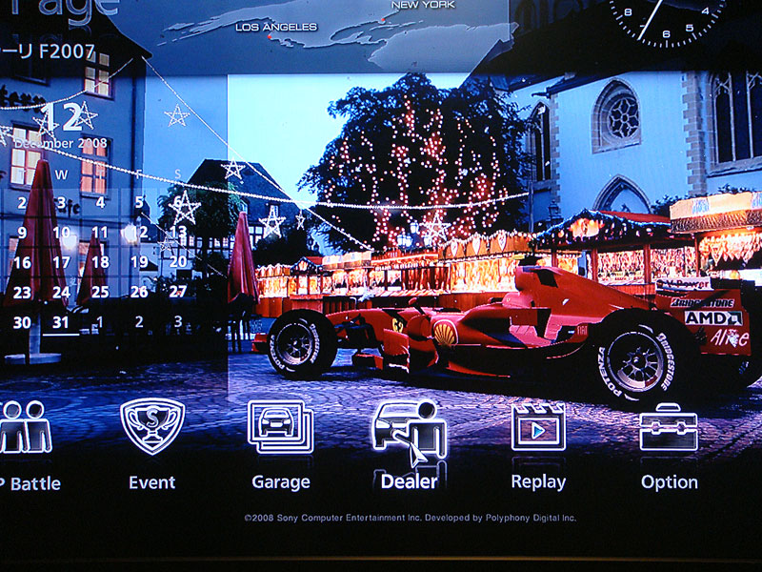The image size is (762, 572).
Task: Pick date 25 in the calendar
Action: [100, 292]
